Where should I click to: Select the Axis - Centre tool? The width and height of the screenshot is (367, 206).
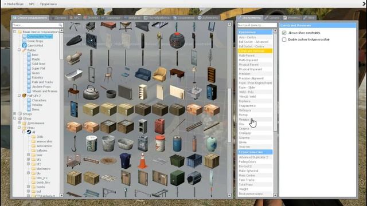click(255, 37)
